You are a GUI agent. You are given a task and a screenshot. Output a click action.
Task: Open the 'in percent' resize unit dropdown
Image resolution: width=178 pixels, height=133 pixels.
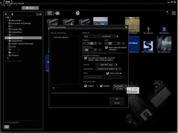107,36
